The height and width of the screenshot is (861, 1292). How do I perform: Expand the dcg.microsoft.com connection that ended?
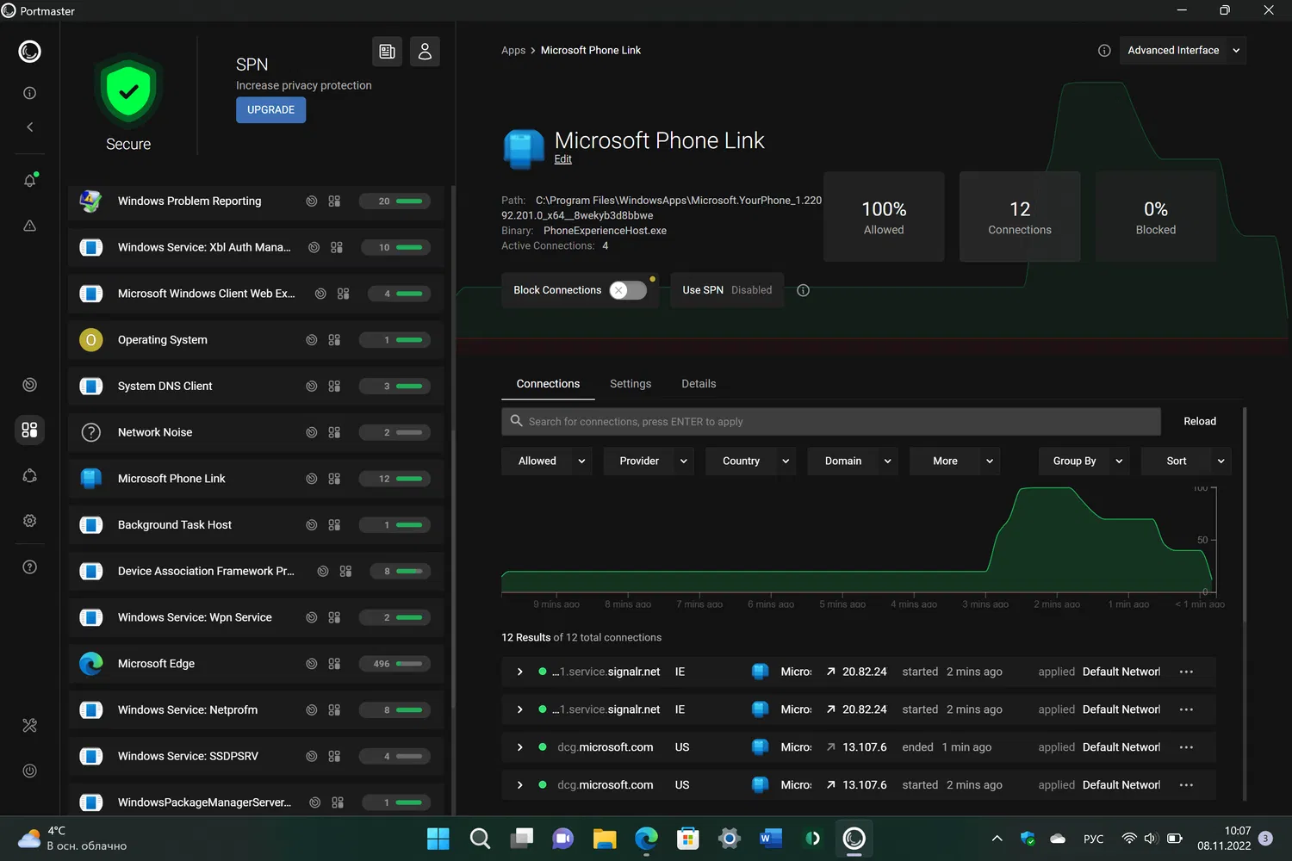pyautogui.click(x=520, y=747)
